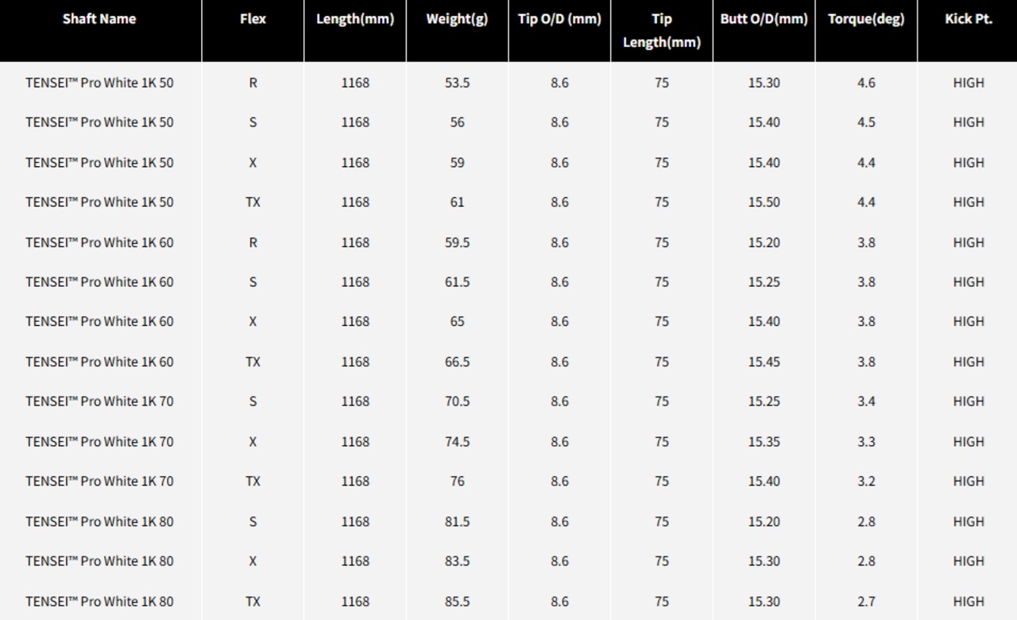This screenshot has width=1017, height=620.
Task: Select the 3.2 torque cell
Action: coord(866,481)
